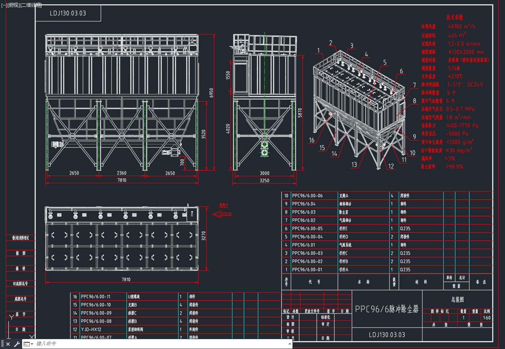Select the 1550 dimension text
The width and height of the screenshot is (505, 349).
click(x=228, y=75)
